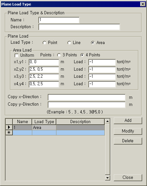Screen dimensions: 147x186
Task: Click the scrollbar down arrow in table
Action: [x=107, y=178]
